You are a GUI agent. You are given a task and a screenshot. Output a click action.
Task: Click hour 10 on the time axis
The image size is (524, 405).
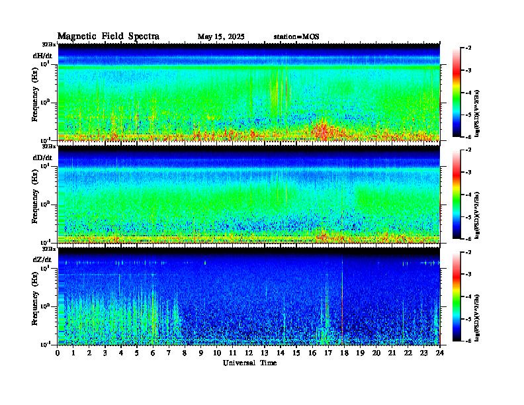[x=217, y=353]
